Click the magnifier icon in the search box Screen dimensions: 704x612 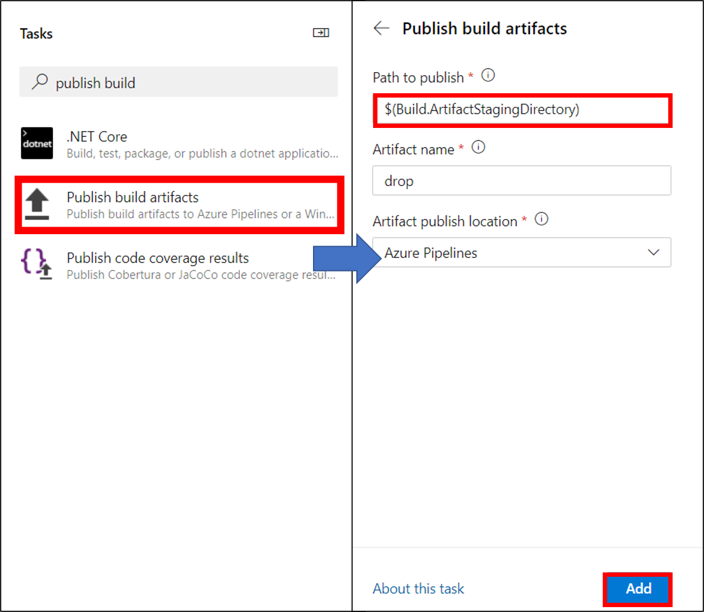click(x=40, y=82)
